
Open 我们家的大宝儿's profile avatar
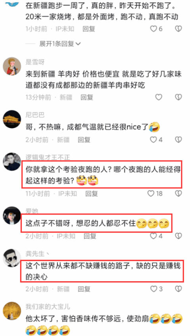12,311
